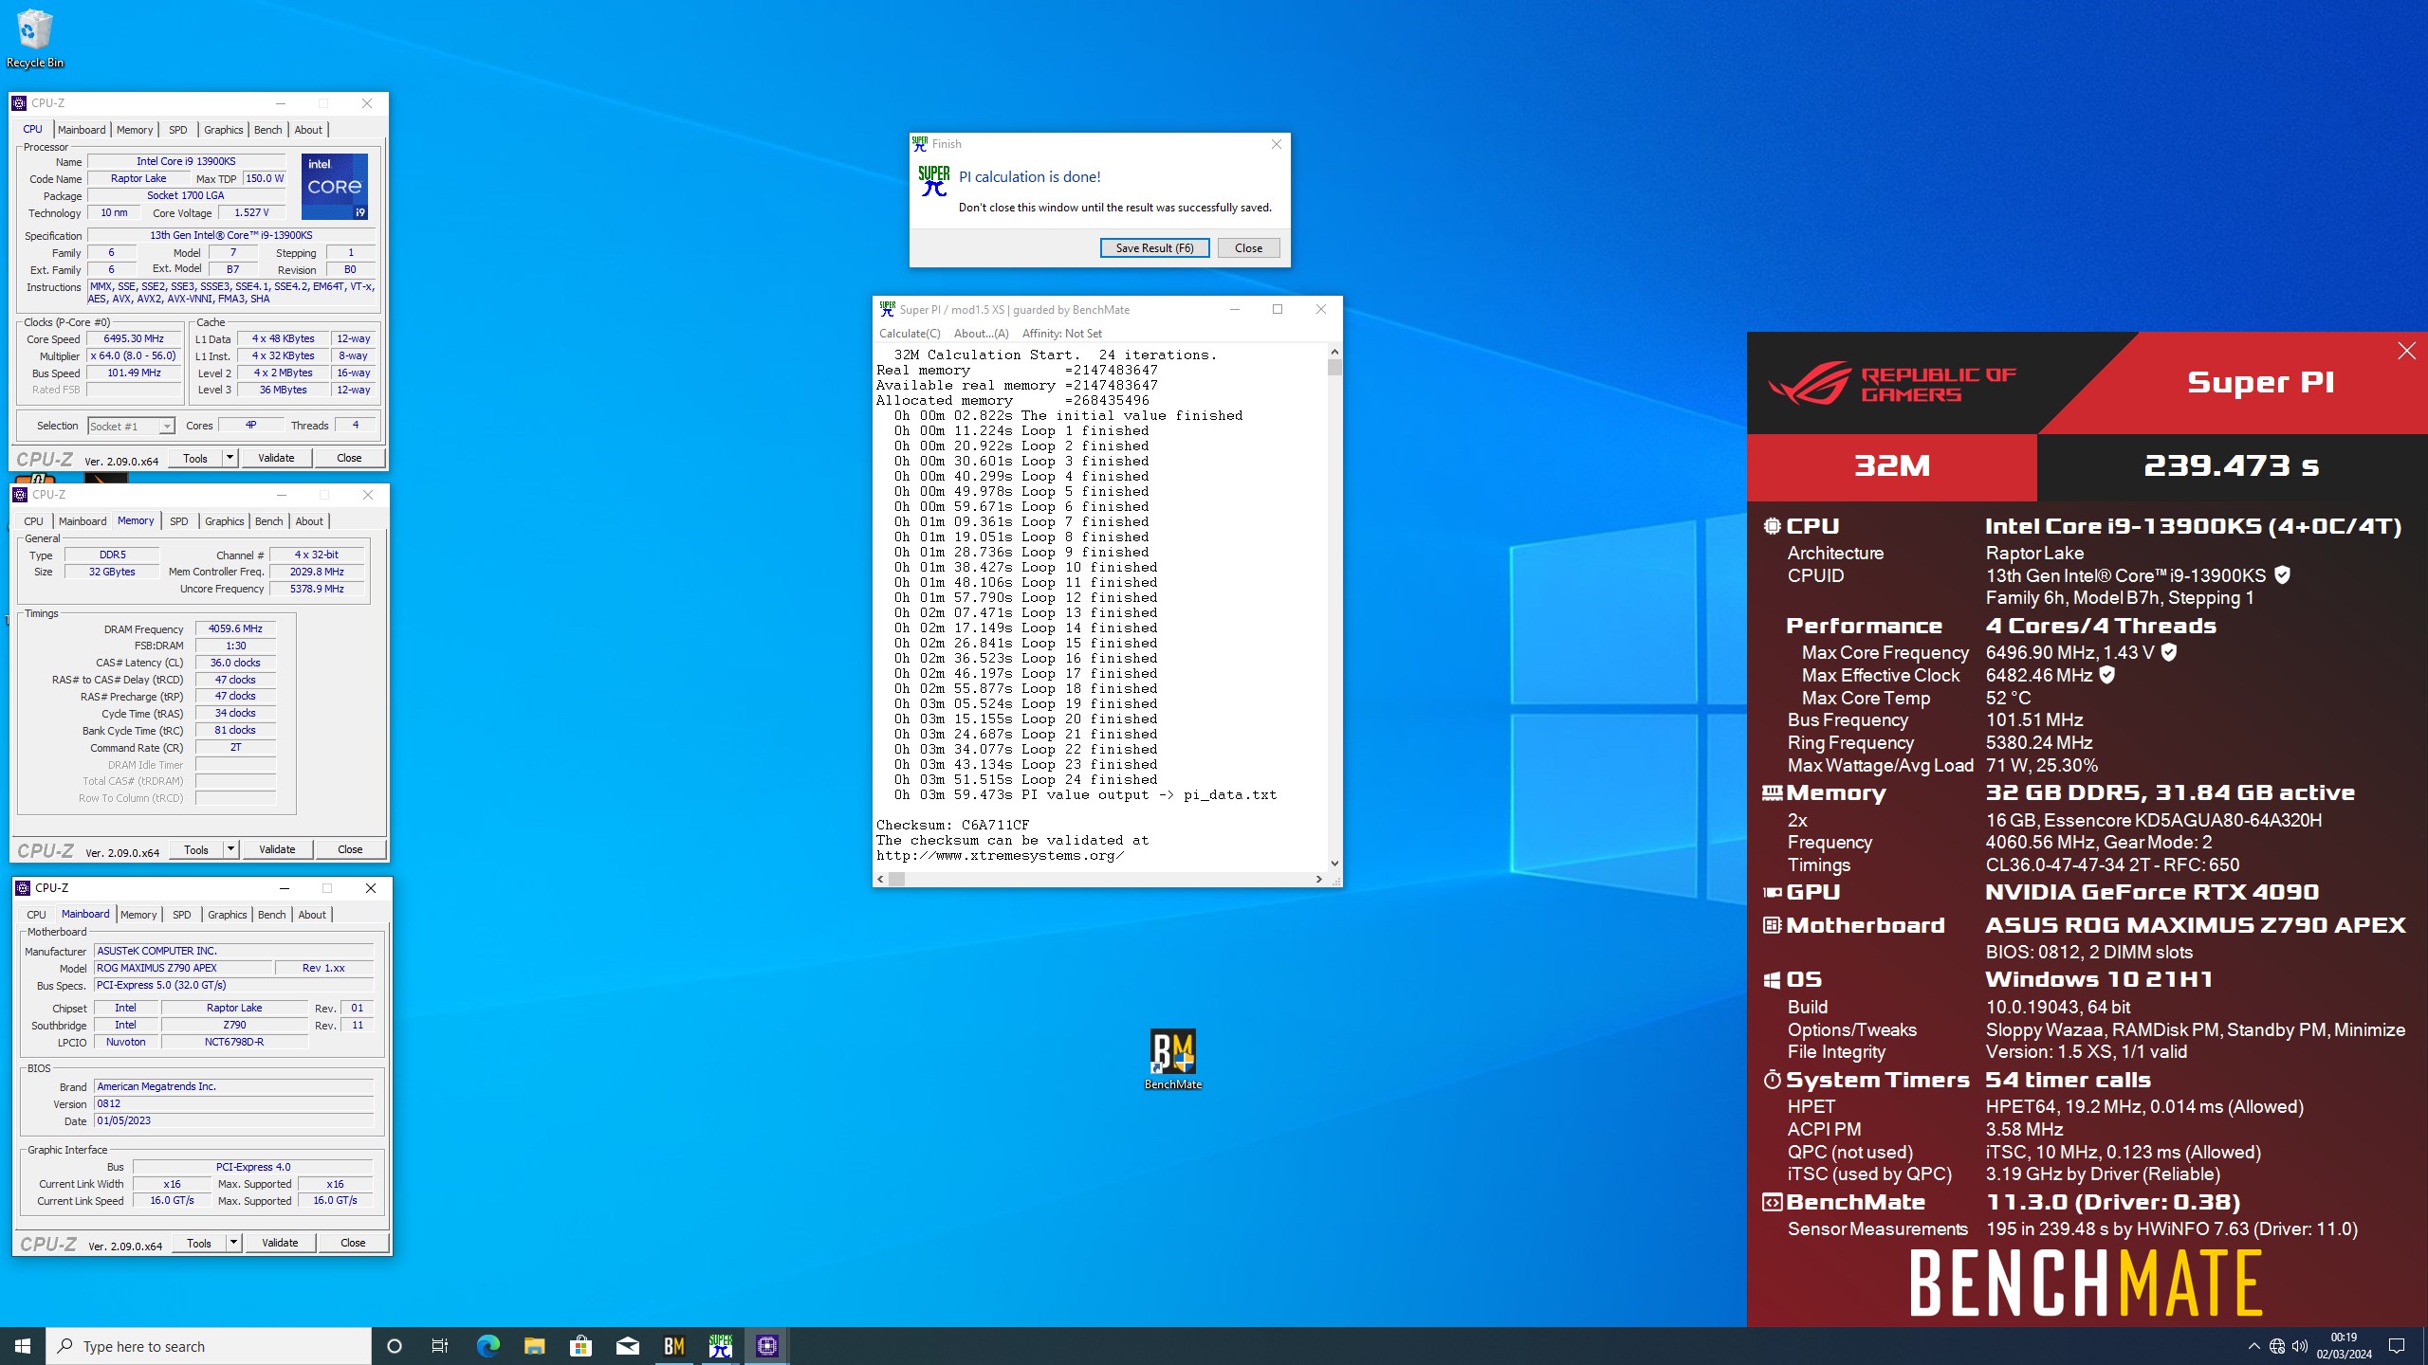Open network status tray icon
The width and height of the screenshot is (2428, 1365).
tap(2277, 1346)
